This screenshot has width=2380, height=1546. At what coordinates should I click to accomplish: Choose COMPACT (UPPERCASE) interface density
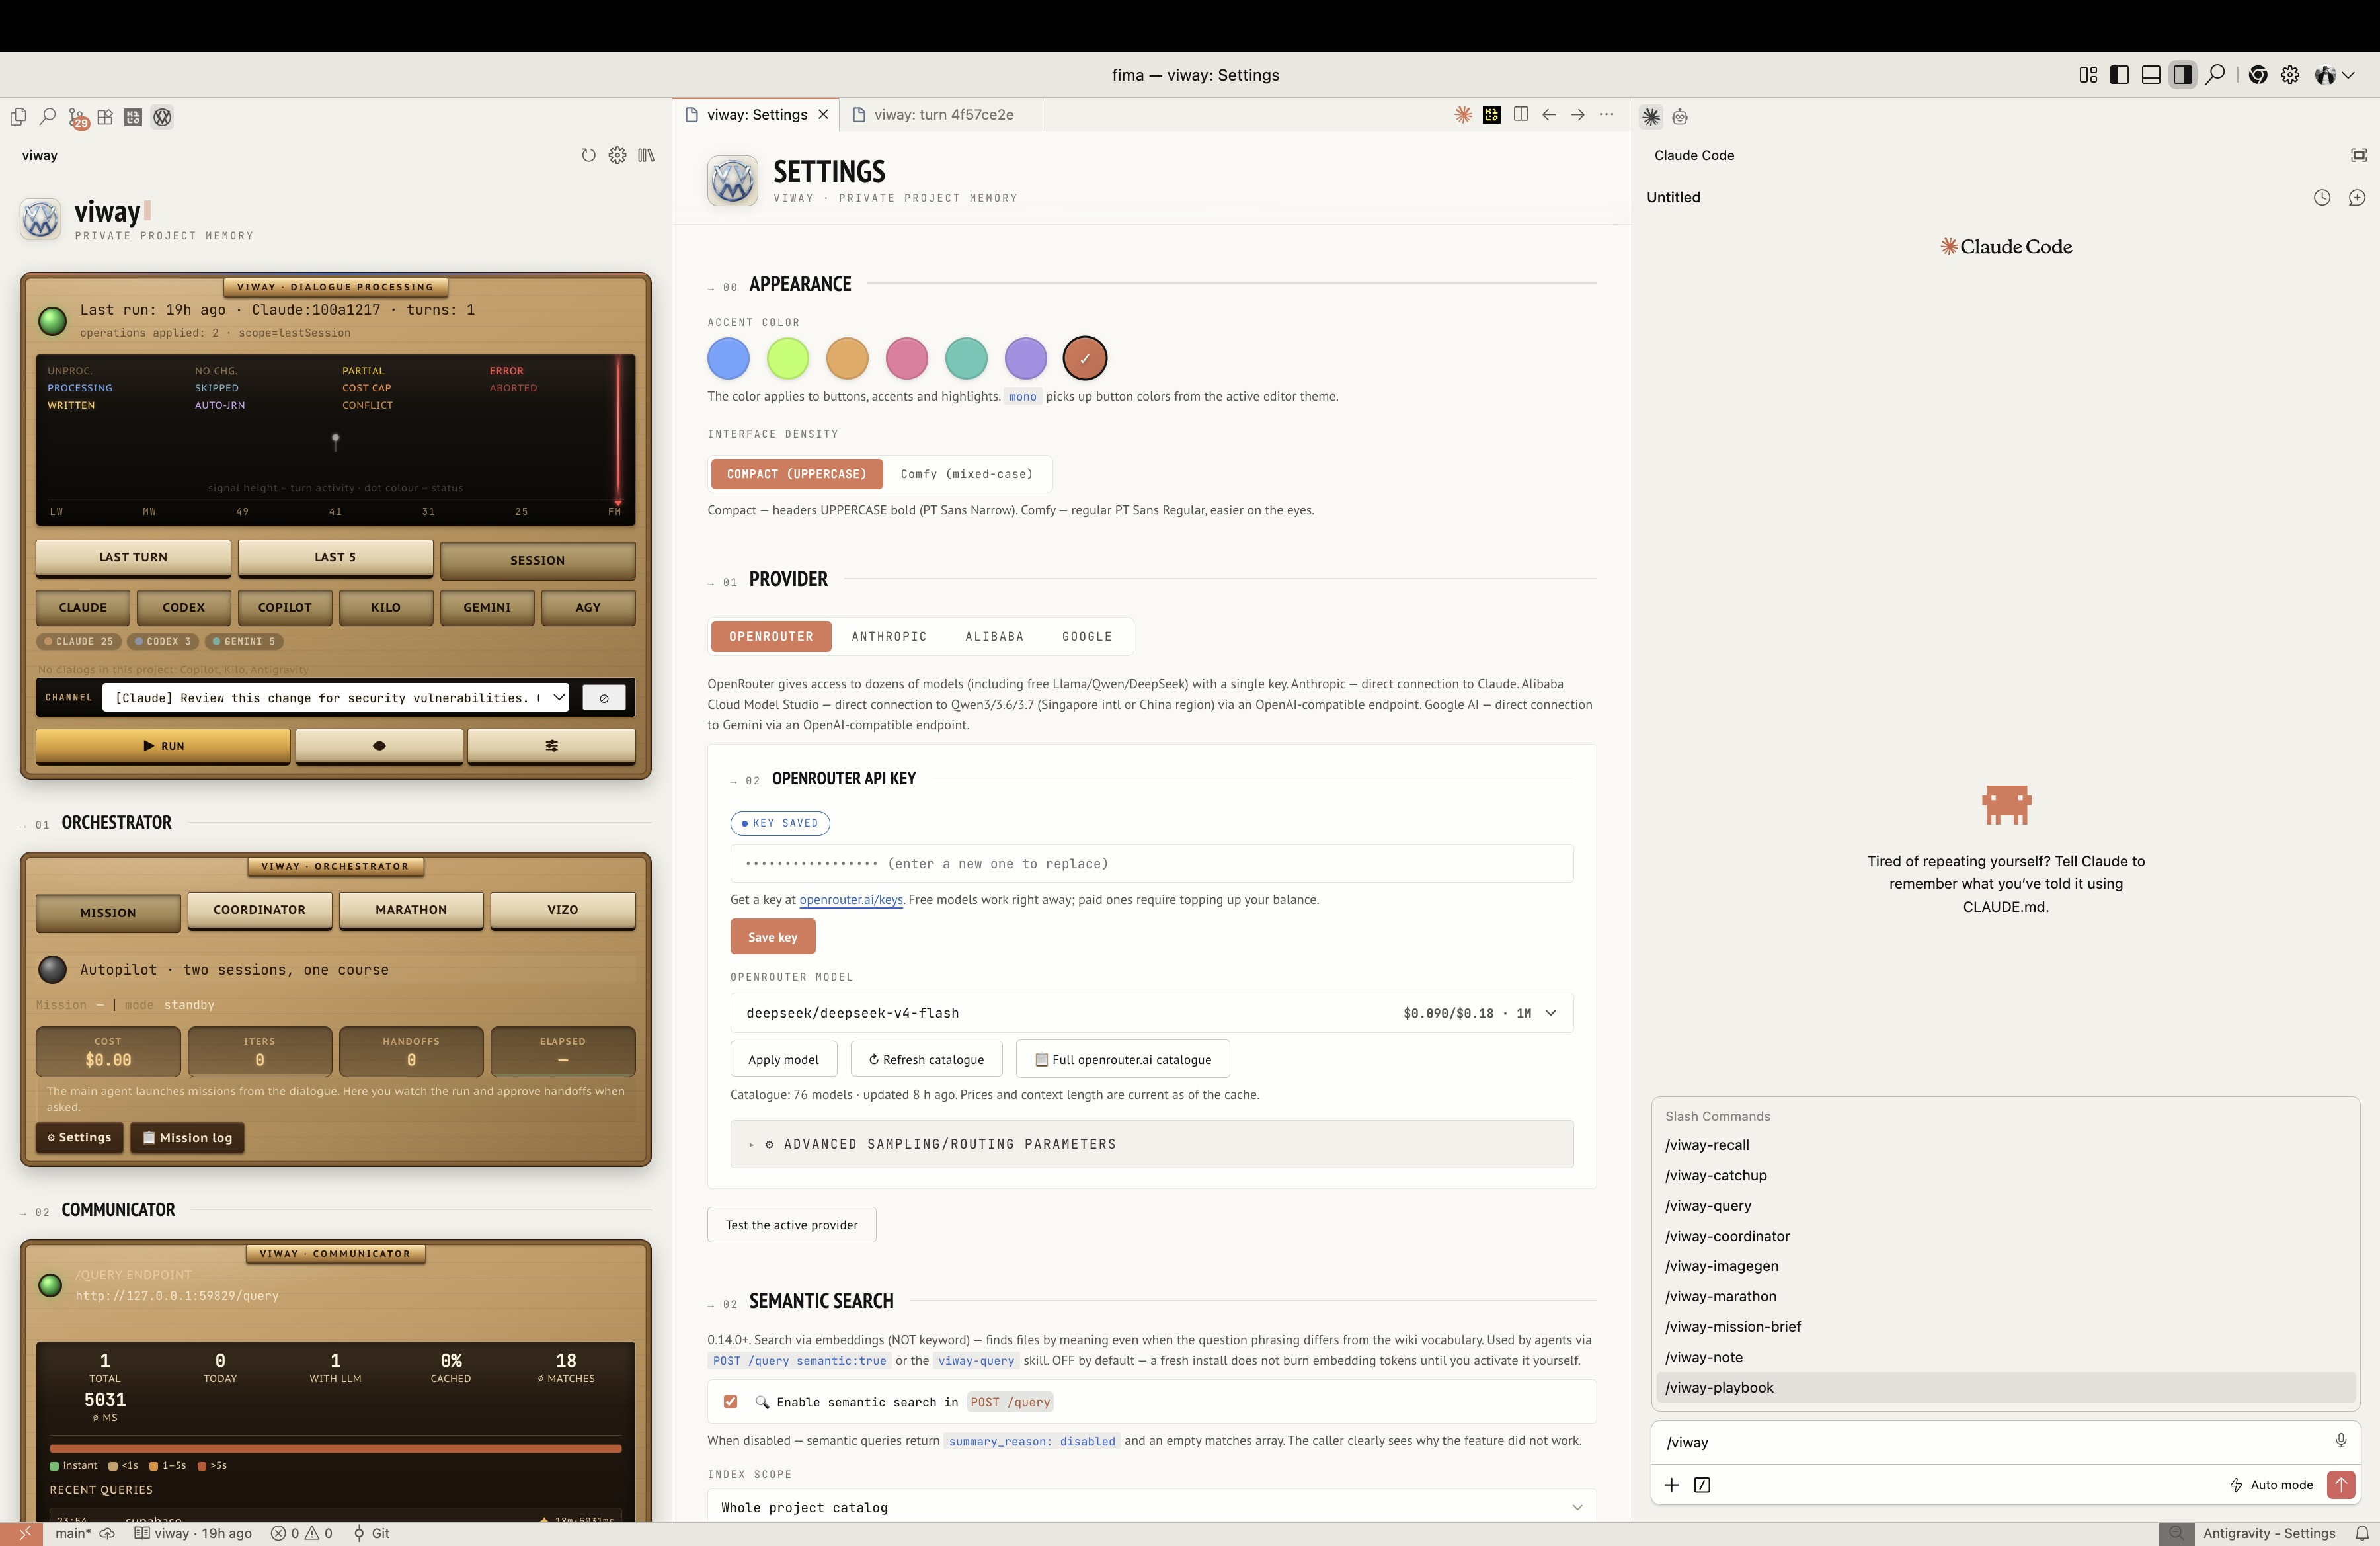tap(797, 474)
